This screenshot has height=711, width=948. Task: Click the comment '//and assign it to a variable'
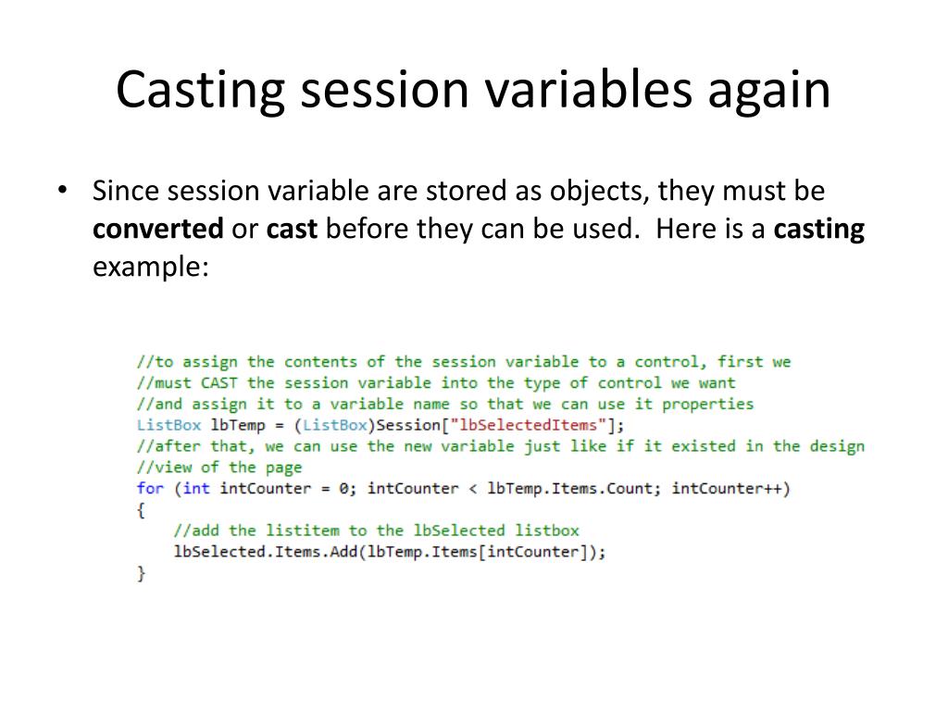click(445, 405)
